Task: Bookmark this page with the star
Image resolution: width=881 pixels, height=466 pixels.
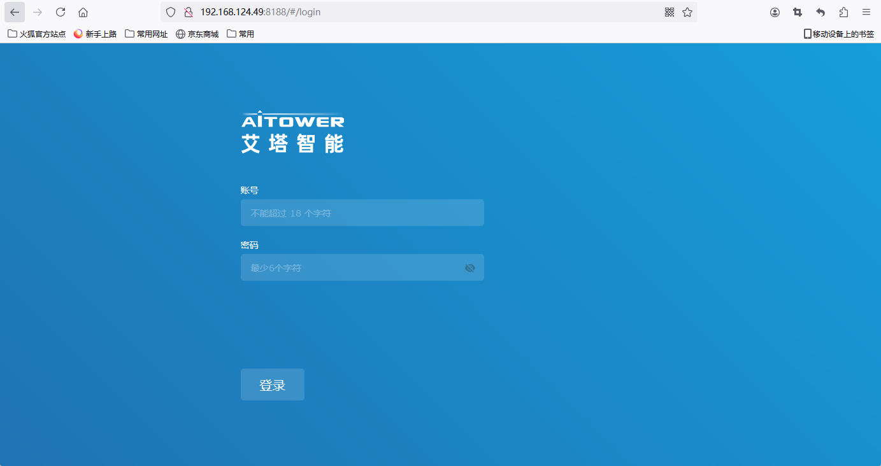Action: point(687,12)
